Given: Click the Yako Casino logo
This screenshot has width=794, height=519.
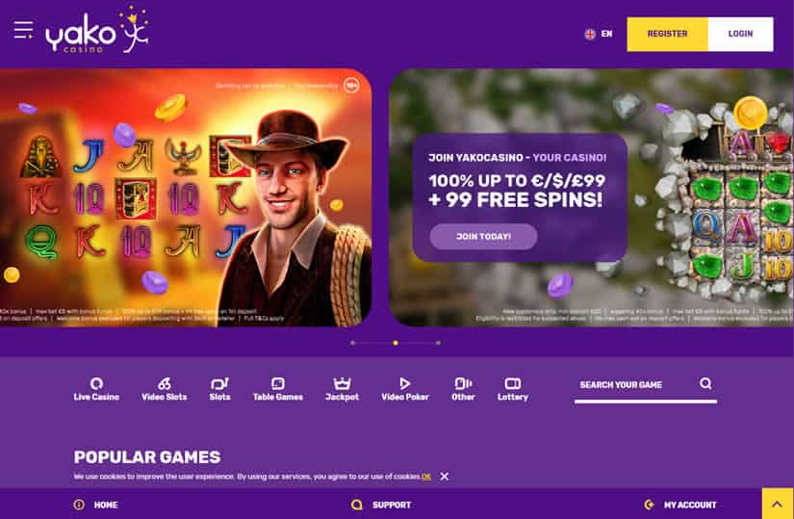Looking at the screenshot, I should [x=96, y=31].
